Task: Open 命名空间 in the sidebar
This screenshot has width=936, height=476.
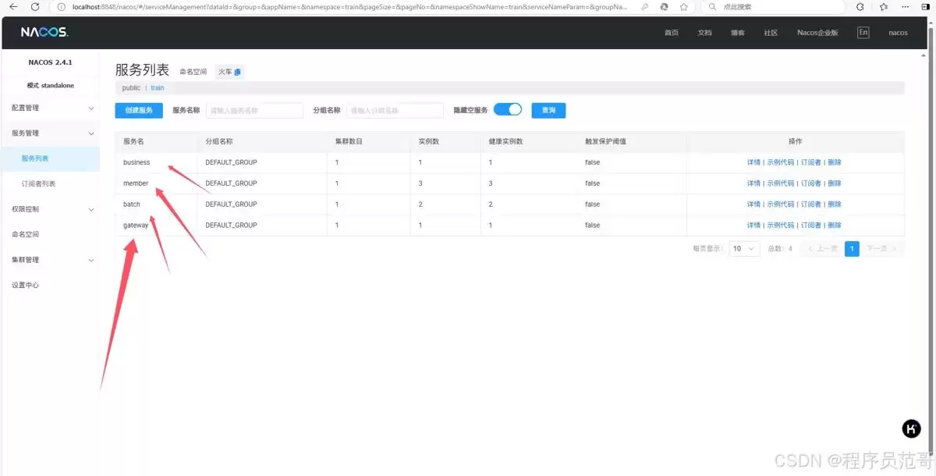Action: pyautogui.click(x=25, y=234)
